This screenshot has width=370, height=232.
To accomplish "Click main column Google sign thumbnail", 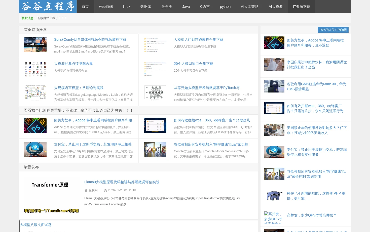I will pyautogui.click(x=155, y=150).
